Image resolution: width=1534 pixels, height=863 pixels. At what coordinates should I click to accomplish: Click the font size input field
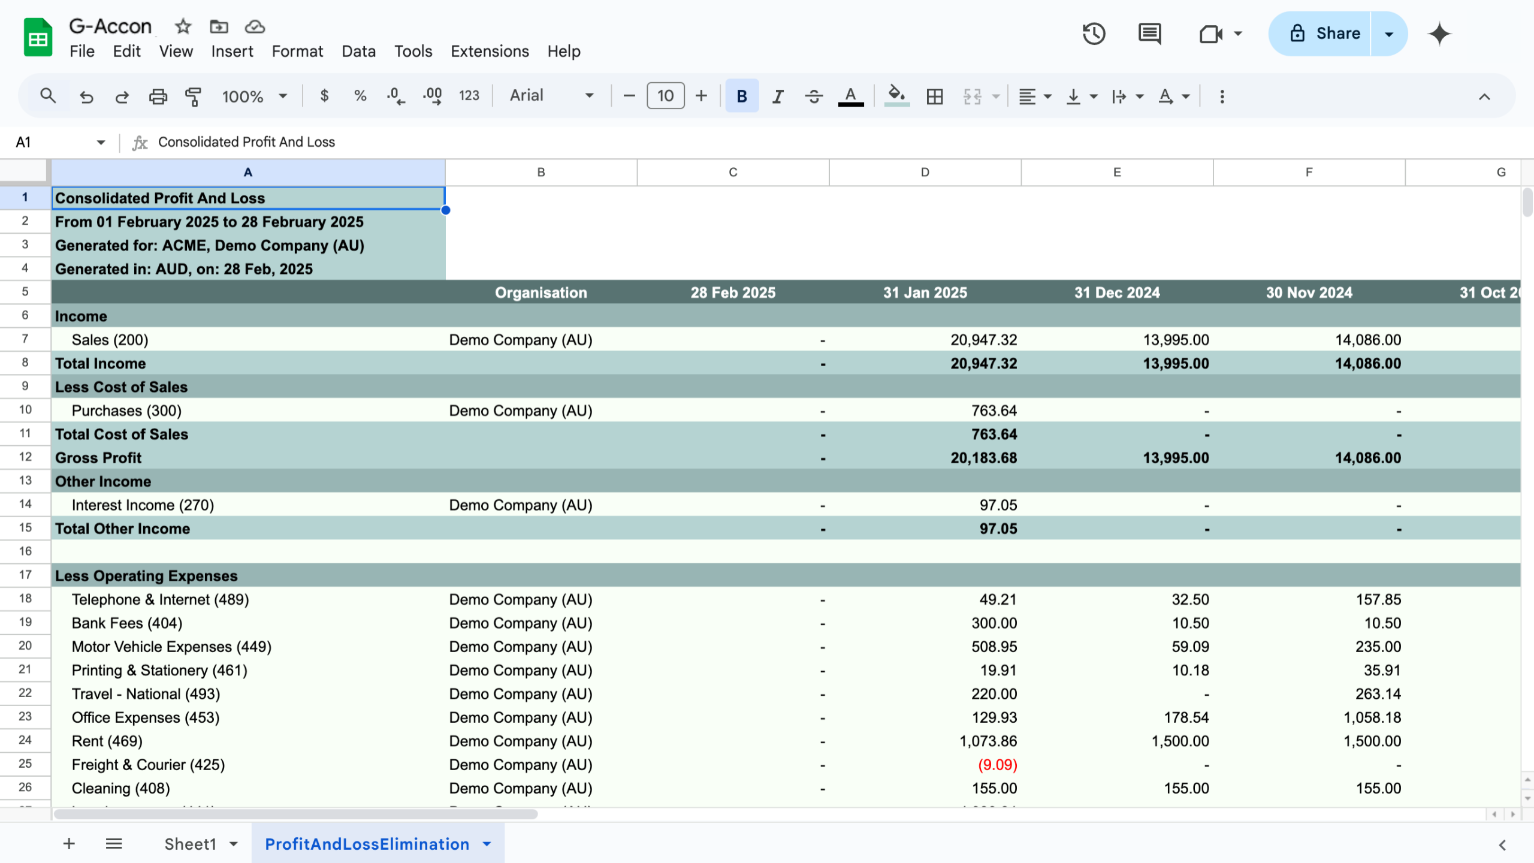coord(665,96)
